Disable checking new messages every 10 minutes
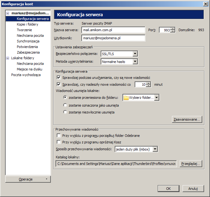The height and width of the screenshot is (197, 210). 59,84
